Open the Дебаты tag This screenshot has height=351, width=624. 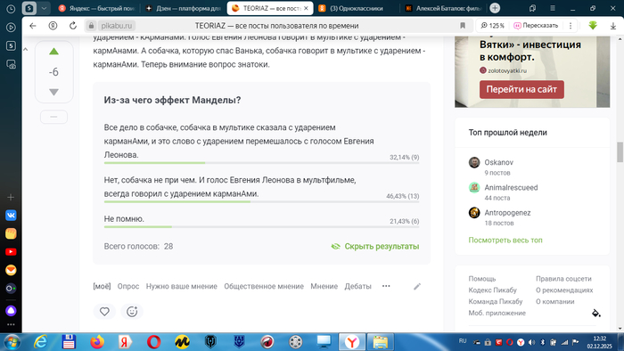(x=357, y=286)
